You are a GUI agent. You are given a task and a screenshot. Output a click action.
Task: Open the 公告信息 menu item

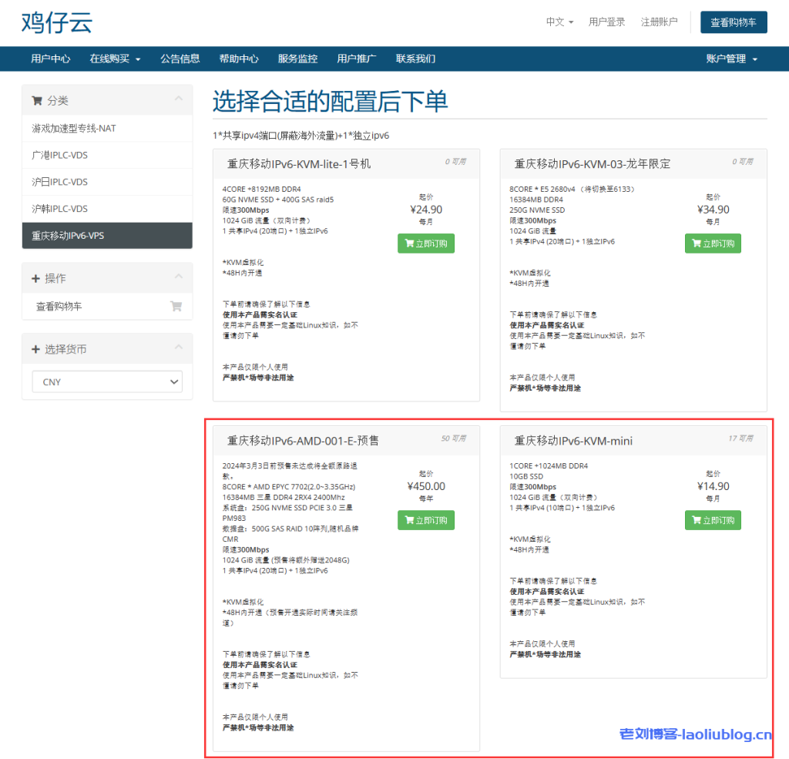(x=180, y=59)
